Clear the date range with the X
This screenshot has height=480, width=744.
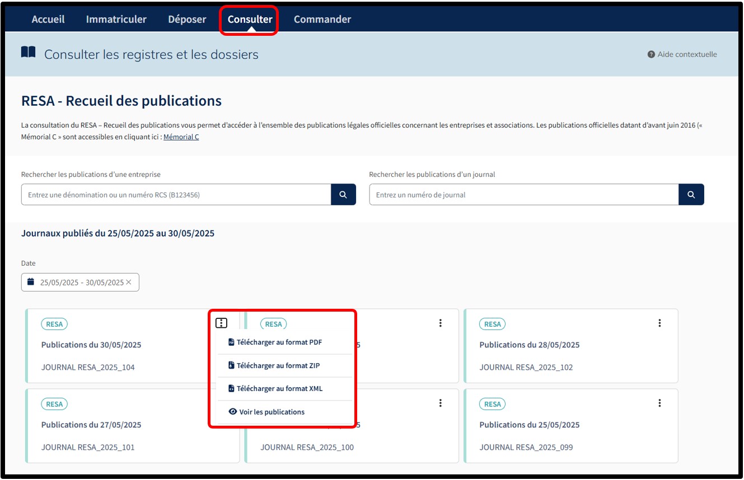coord(129,283)
